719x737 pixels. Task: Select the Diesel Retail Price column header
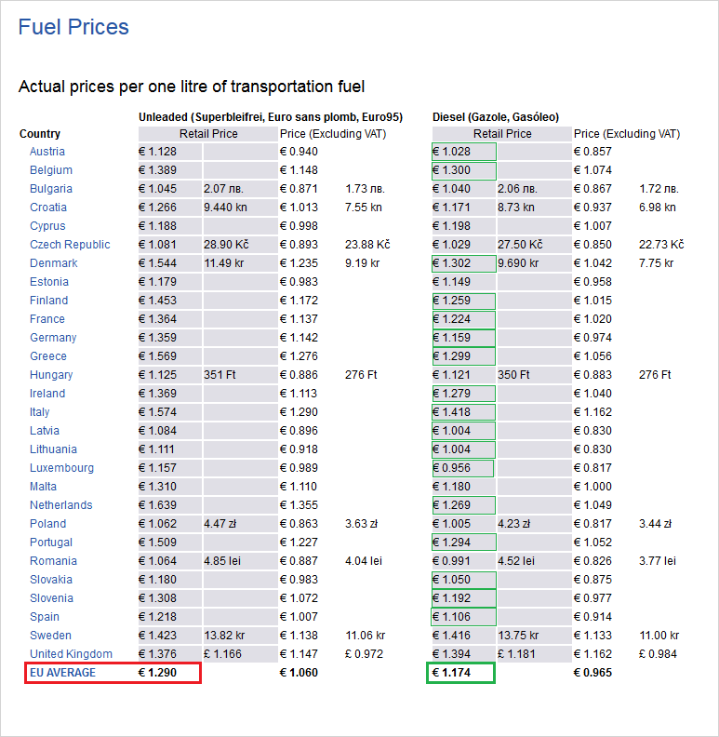tap(502, 134)
